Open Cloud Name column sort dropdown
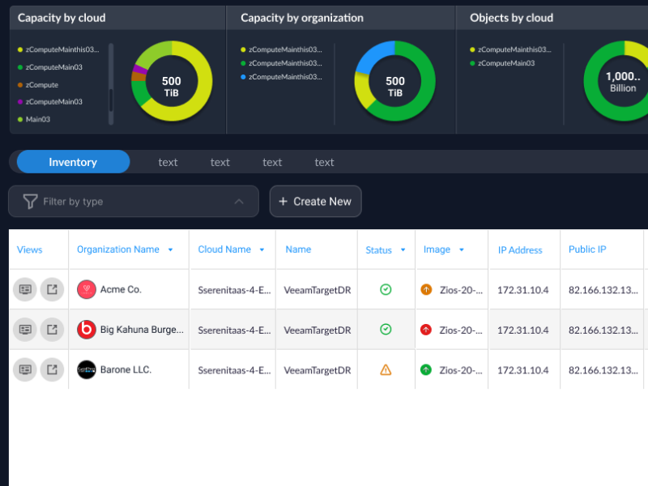Image resolution: width=648 pixels, height=486 pixels. tap(262, 250)
